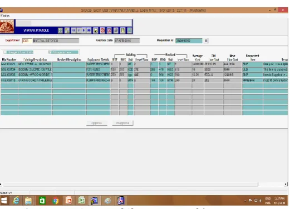Click the taskbar clock showing 2:17 PM
Viewport: 290px width, 209px height.
coord(279,201)
